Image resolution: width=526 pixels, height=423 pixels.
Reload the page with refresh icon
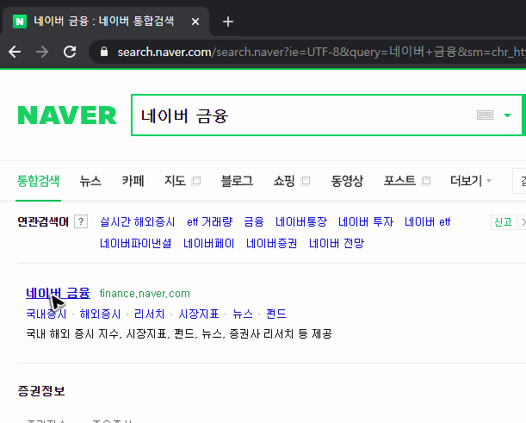(x=70, y=52)
